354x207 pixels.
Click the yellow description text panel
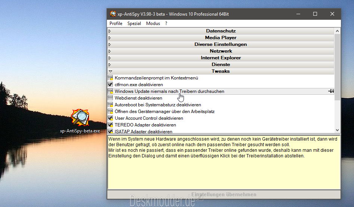click(224, 162)
